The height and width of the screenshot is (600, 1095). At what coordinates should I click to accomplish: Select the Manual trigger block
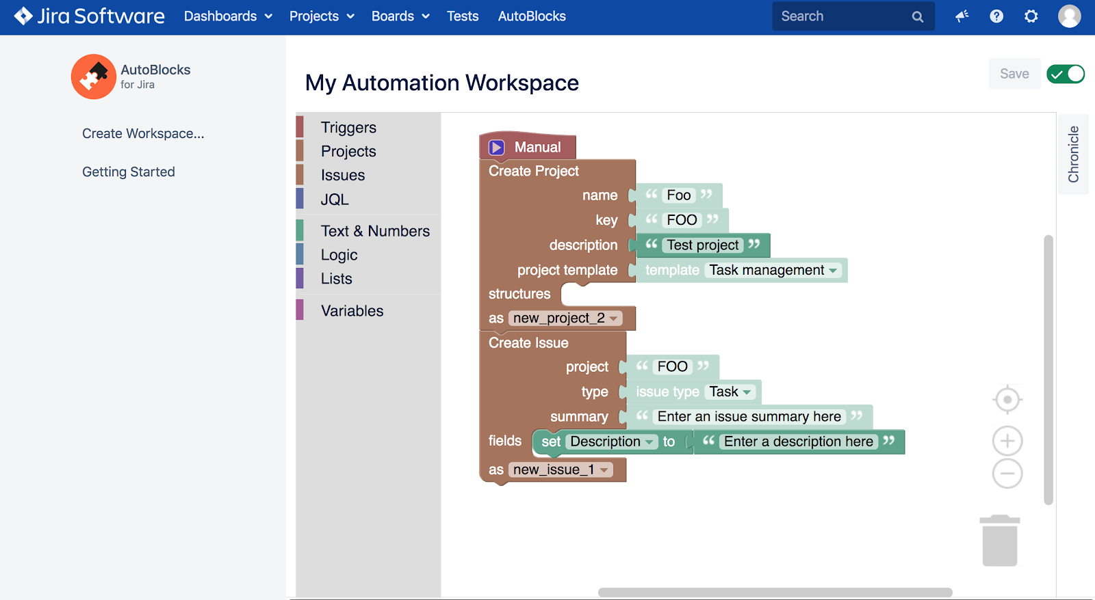(x=528, y=147)
